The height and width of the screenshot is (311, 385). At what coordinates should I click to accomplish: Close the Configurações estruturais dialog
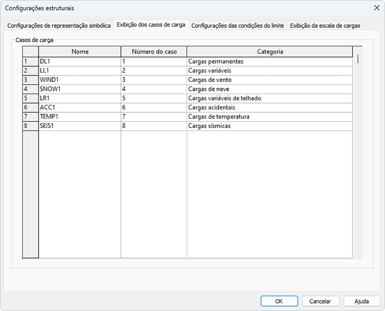tap(376, 8)
